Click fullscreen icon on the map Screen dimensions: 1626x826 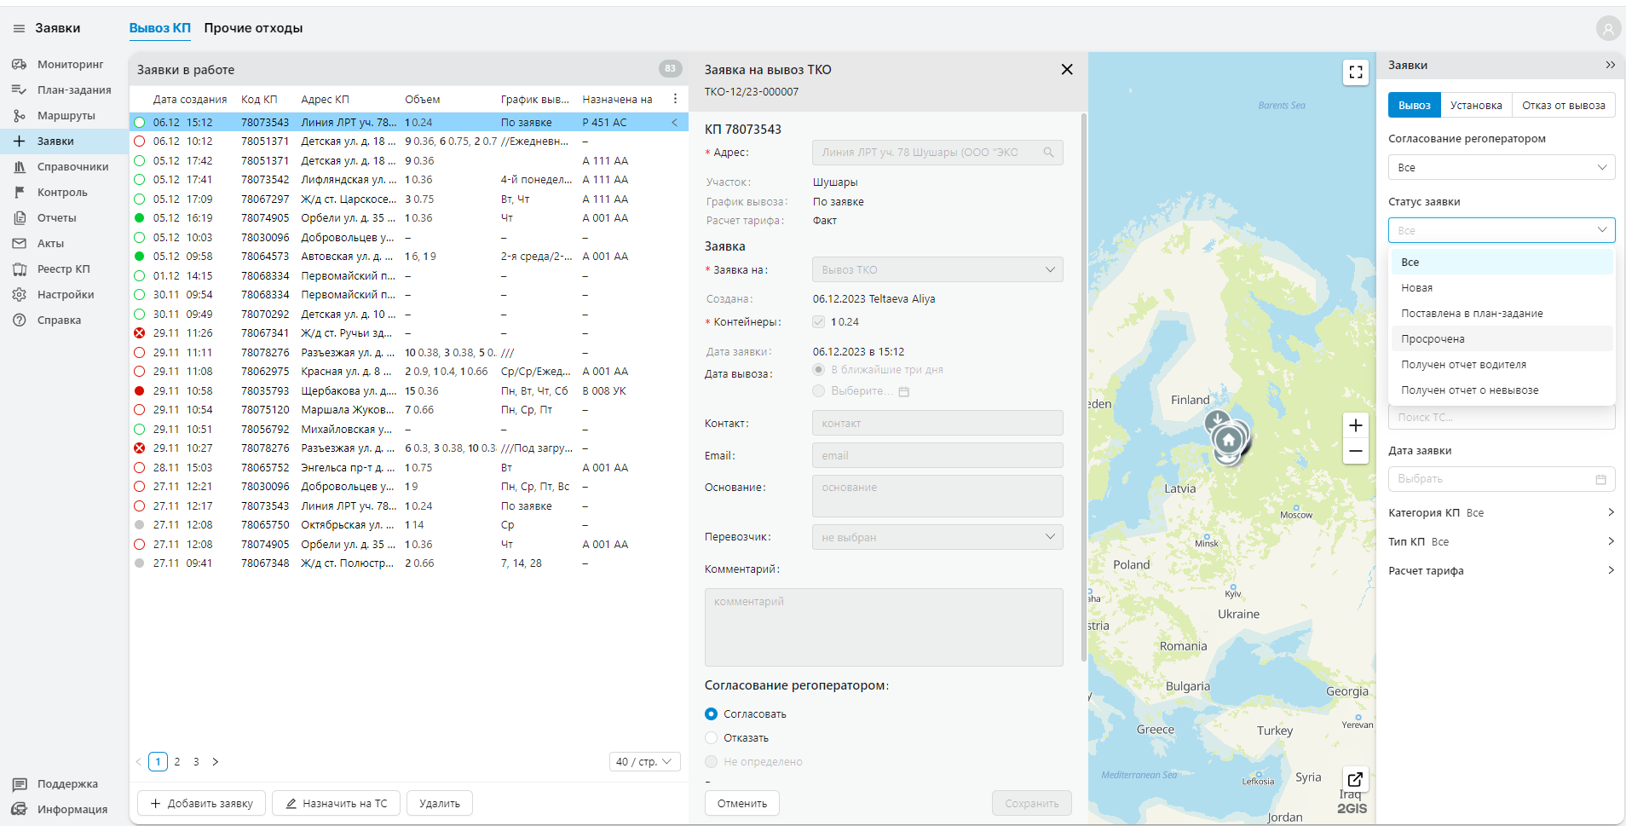[x=1355, y=72]
